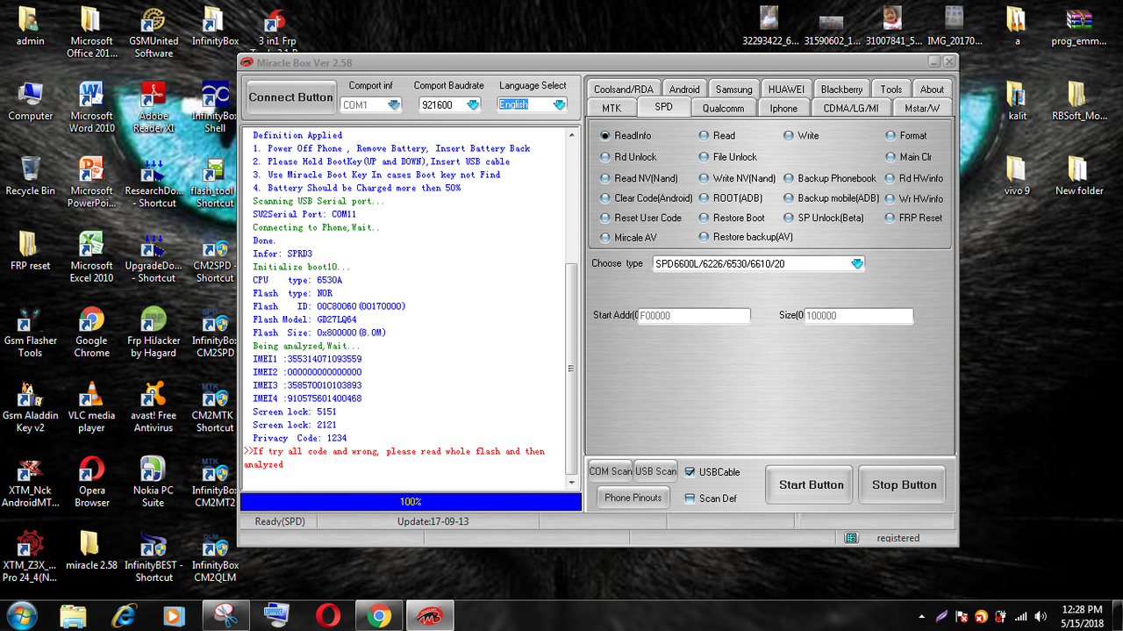Open Nokia PC Suite desktop icon
The width and height of the screenshot is (1123, 631).
click(x=154, y=481)
